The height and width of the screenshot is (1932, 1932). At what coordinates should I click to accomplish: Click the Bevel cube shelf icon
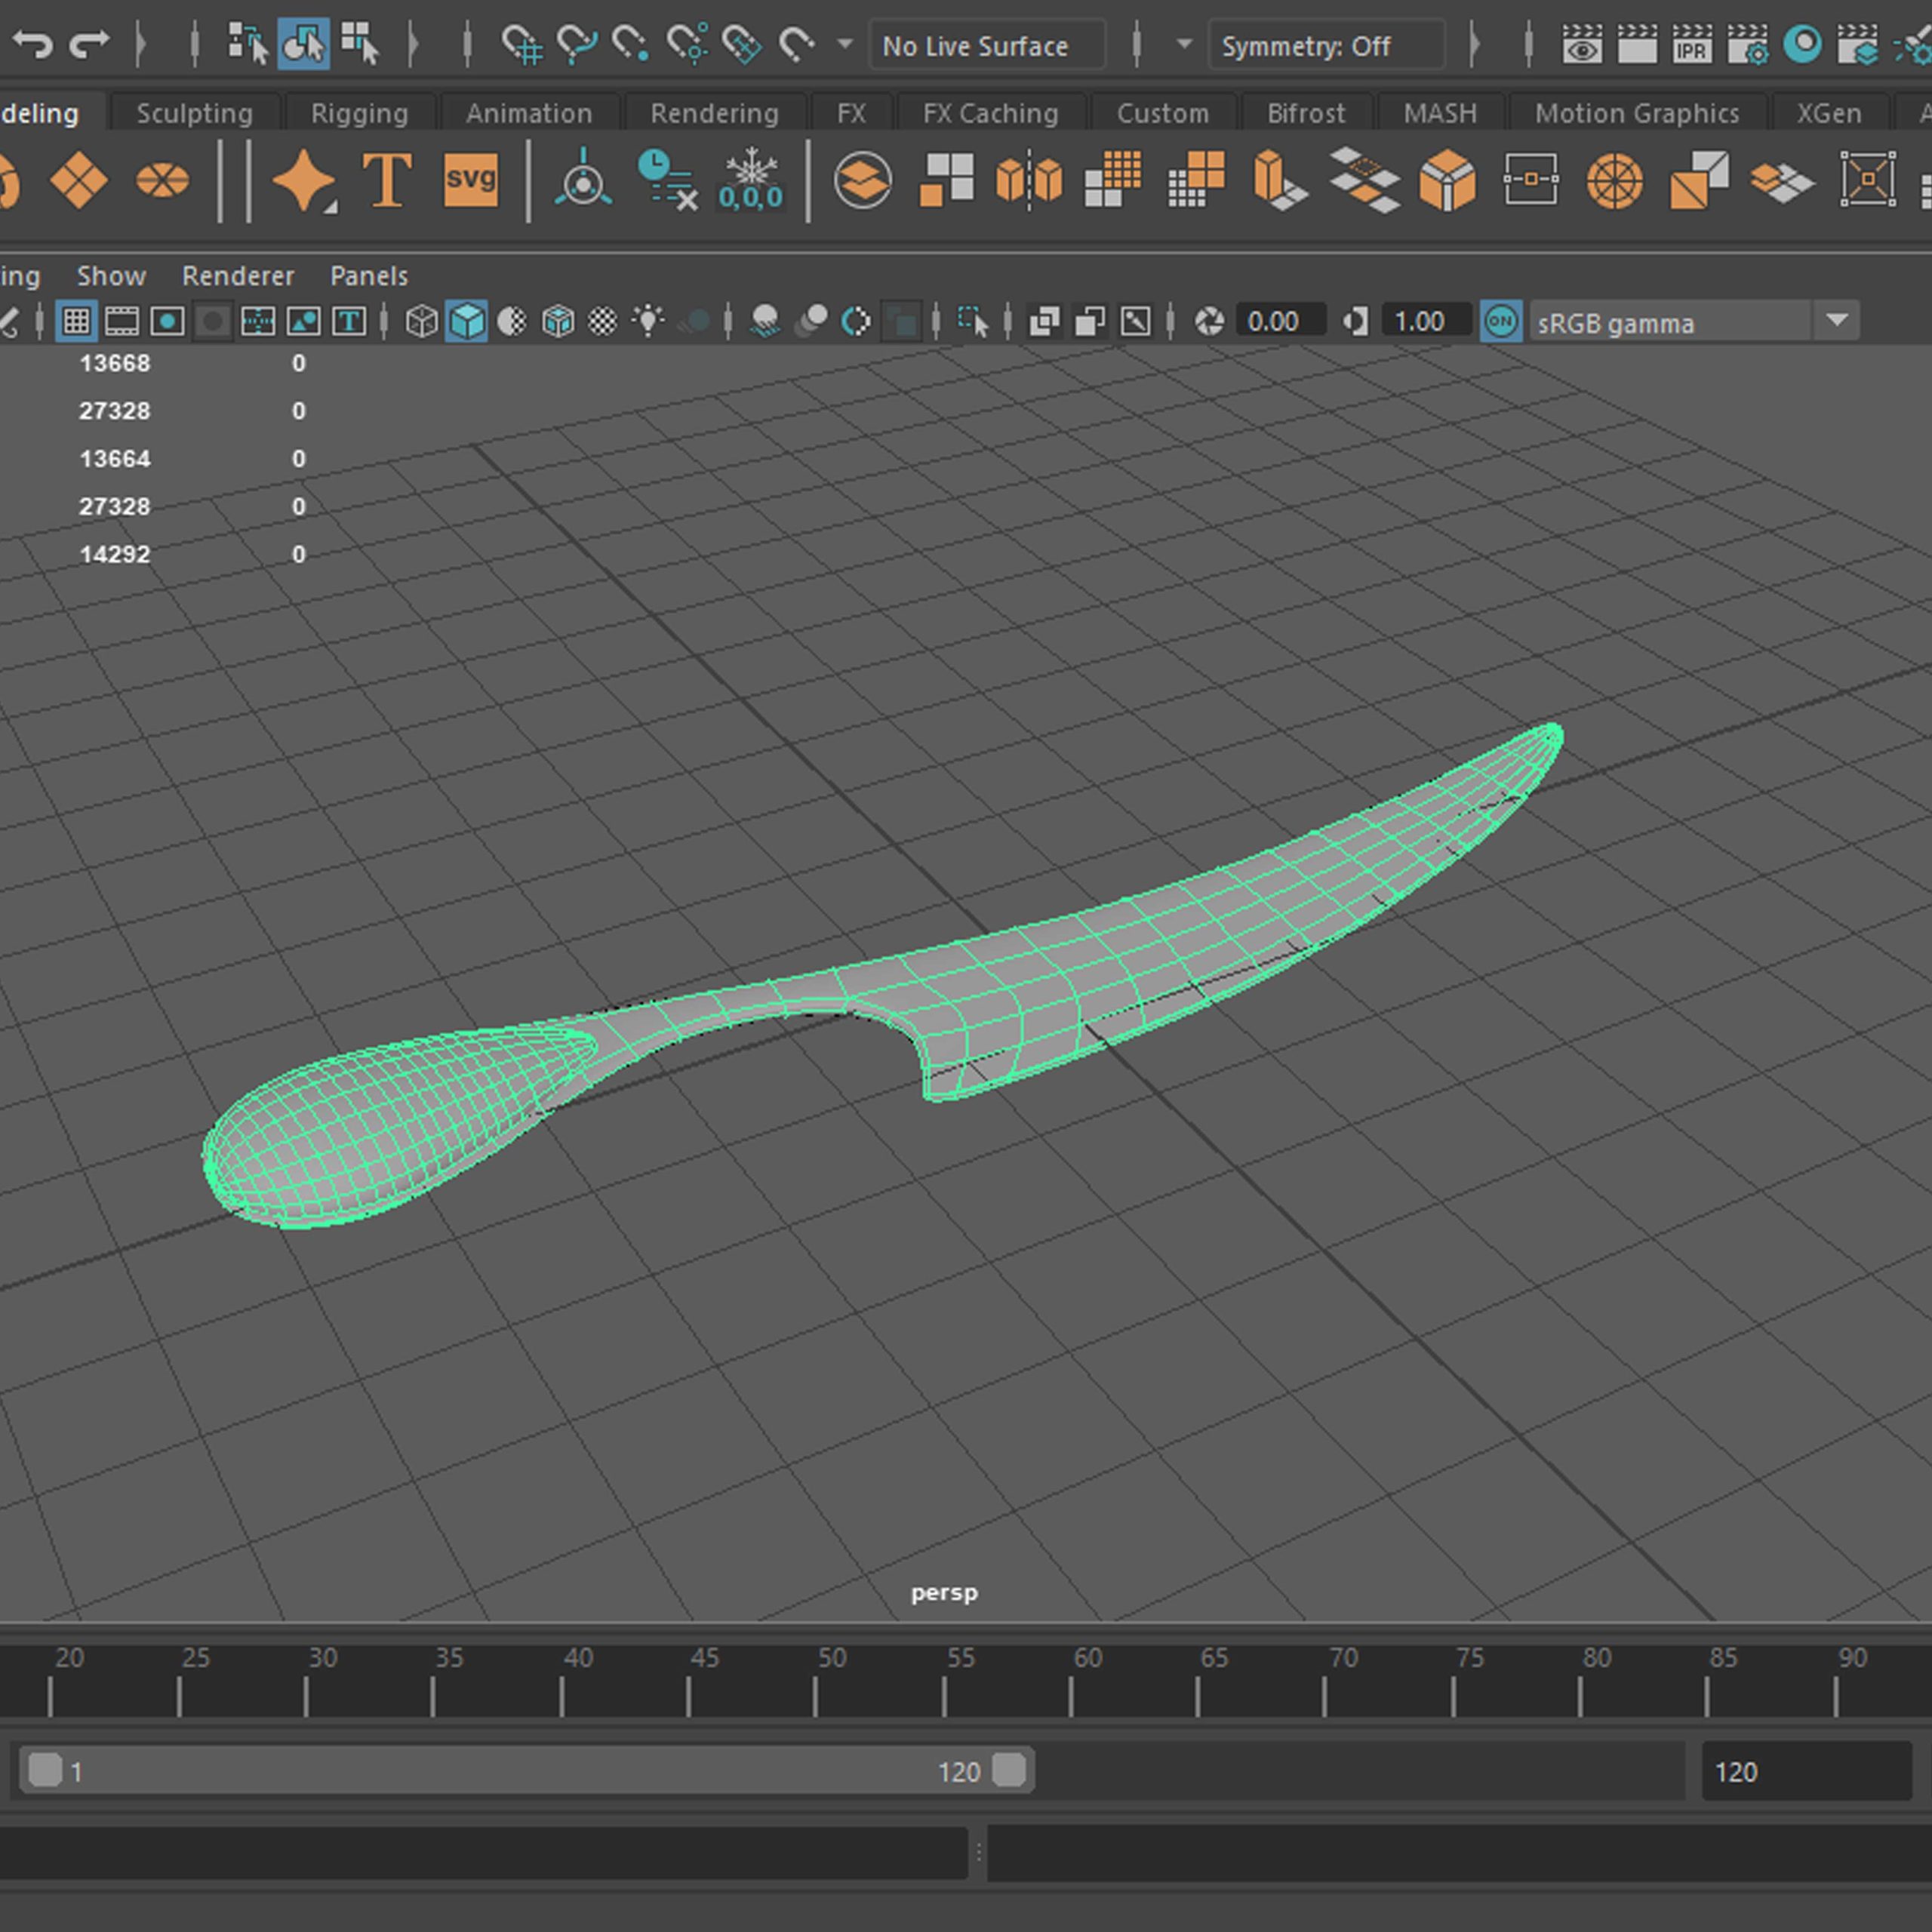tap(1447, 181)
